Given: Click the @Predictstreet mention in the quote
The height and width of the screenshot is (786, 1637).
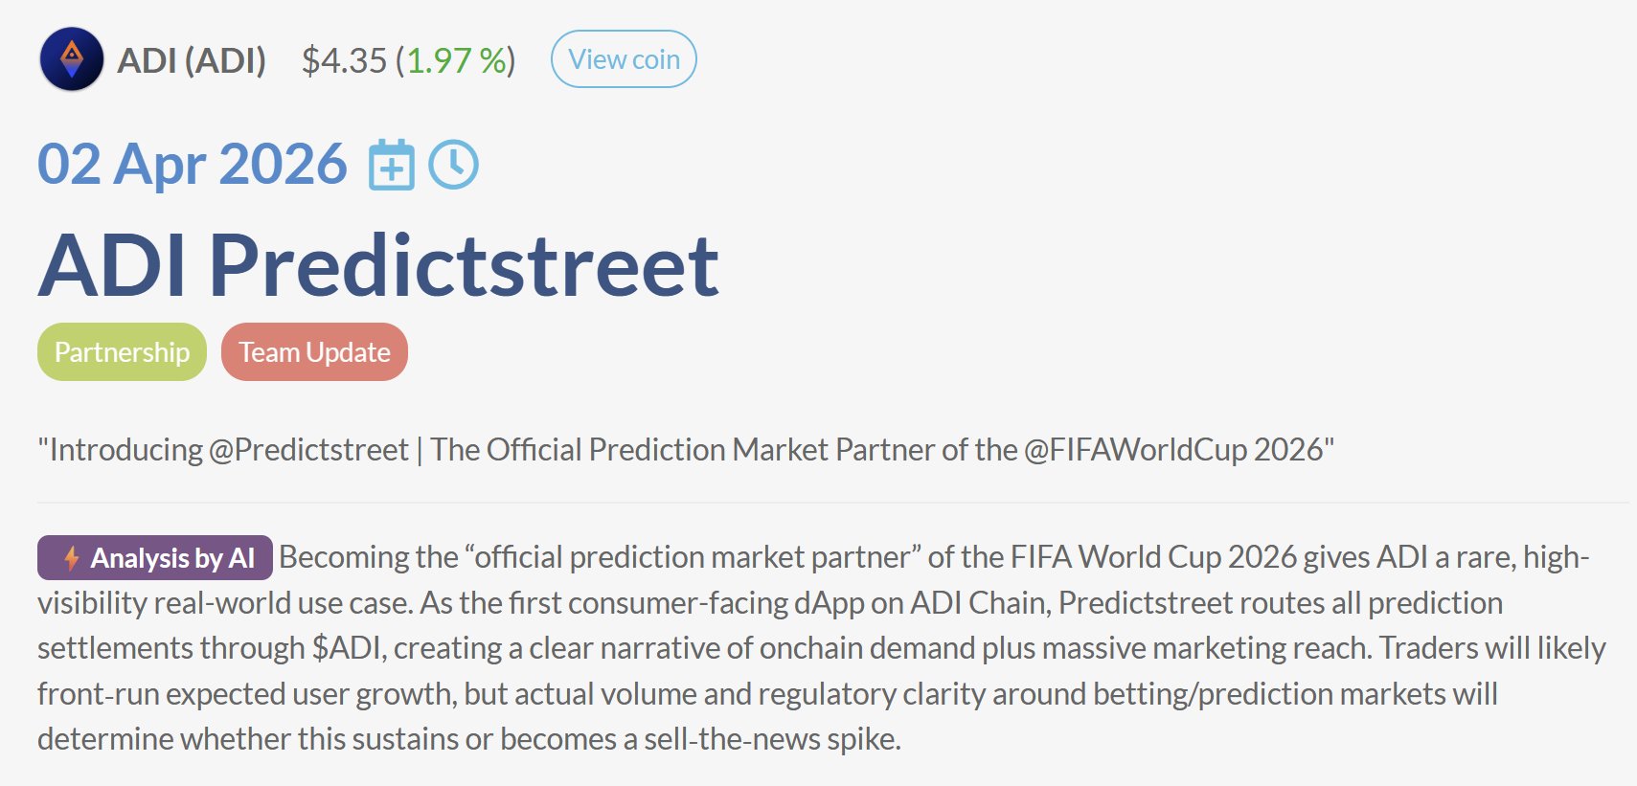Looking at the screenshot, I should [x=308, y=450].
